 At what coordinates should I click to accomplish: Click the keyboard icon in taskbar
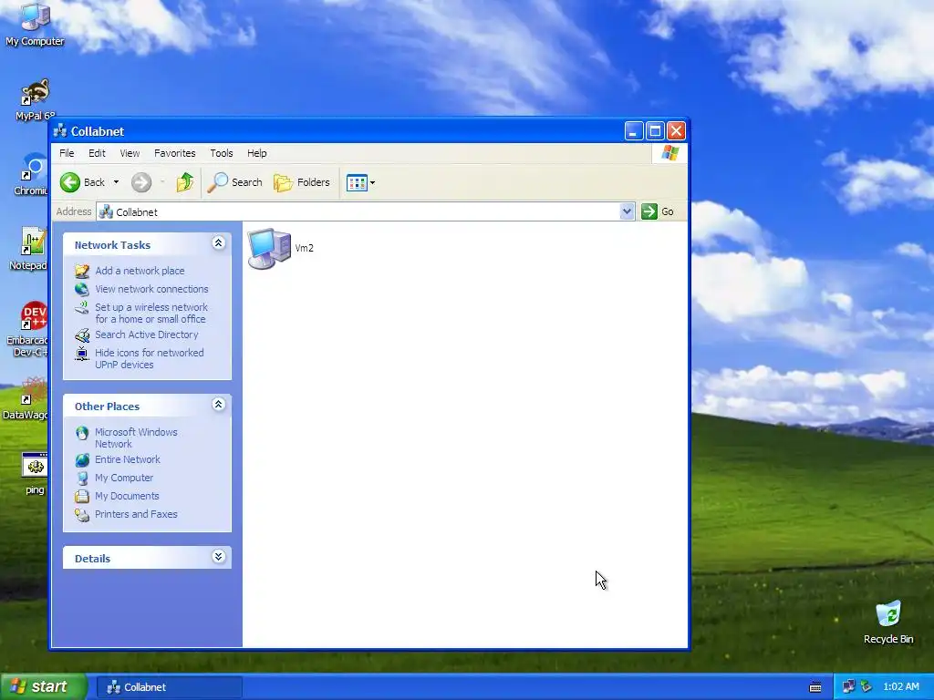pos(815,687)
